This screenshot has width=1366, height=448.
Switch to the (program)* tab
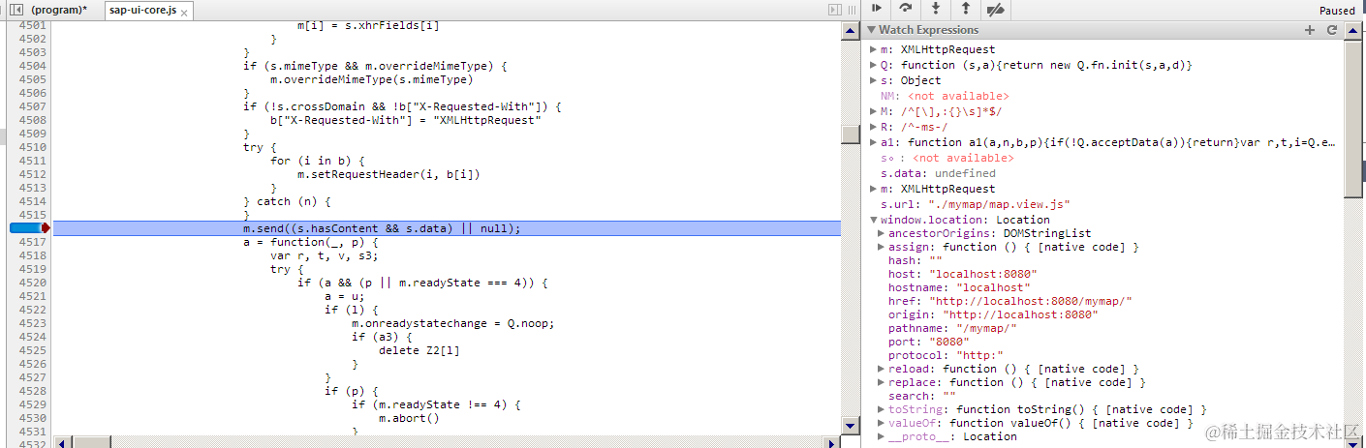coord(59,10)
